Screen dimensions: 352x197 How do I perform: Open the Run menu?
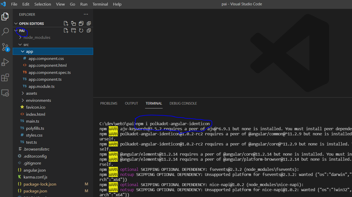(x=84, y=4)
